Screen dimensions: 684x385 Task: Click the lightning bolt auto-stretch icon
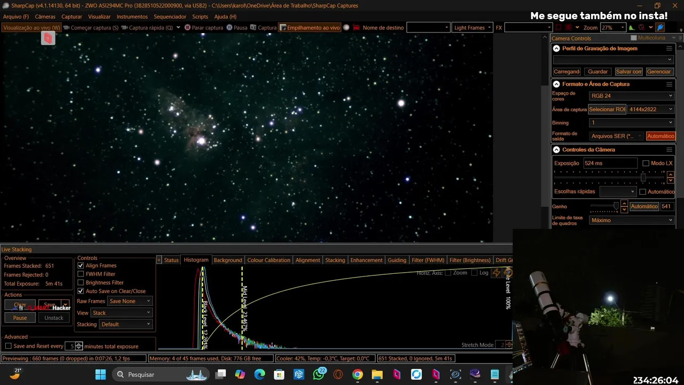click(x=496, y=273)
